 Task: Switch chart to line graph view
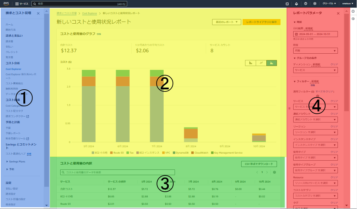(261, 63)
